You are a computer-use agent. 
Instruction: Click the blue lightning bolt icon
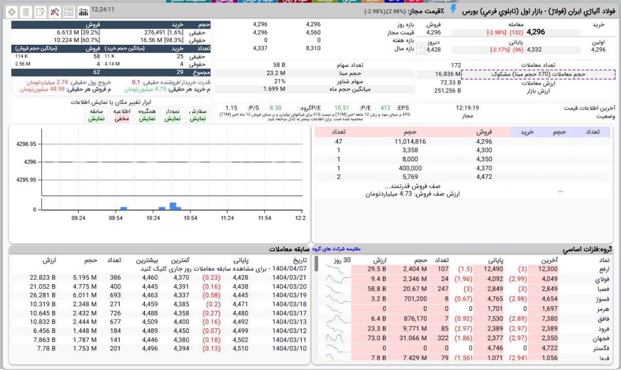(x=453, y=10)
